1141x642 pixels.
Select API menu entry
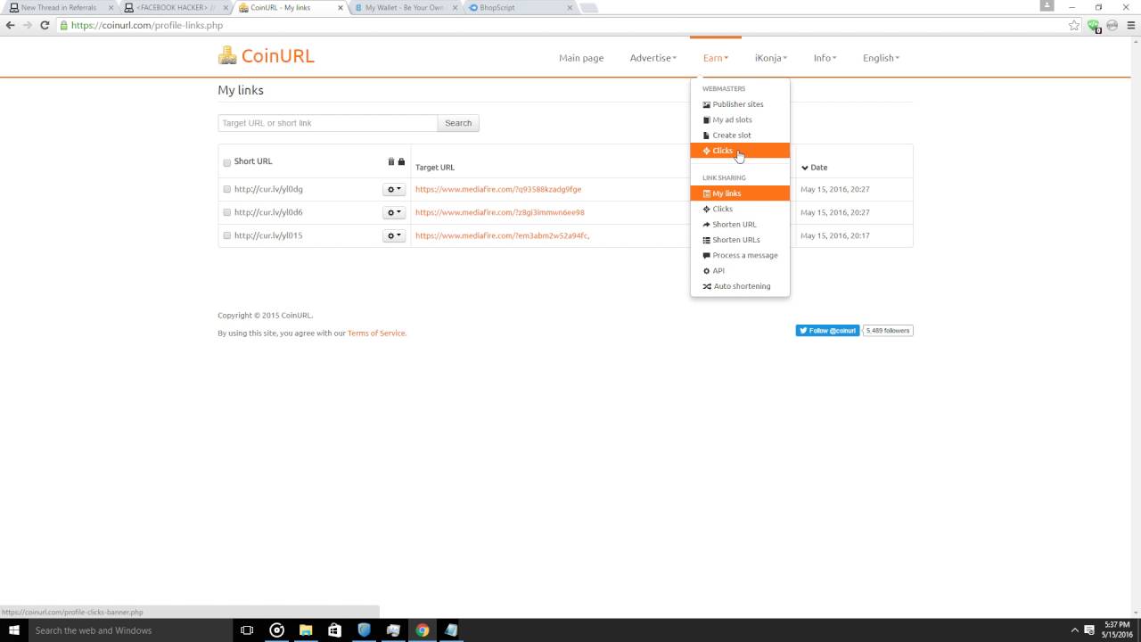click(x=740, y=271)
